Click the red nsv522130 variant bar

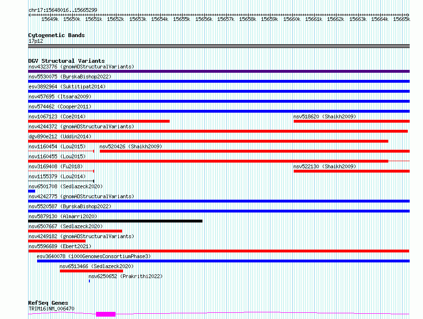coord(352,171)
